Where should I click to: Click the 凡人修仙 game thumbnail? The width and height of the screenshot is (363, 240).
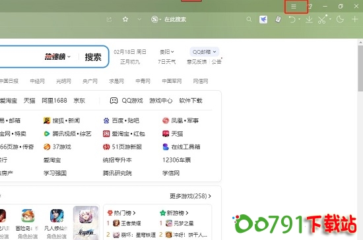pyautogui.click(x=57, y=216)
